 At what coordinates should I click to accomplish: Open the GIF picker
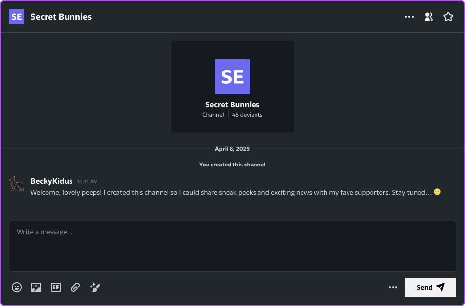point(56,287)
